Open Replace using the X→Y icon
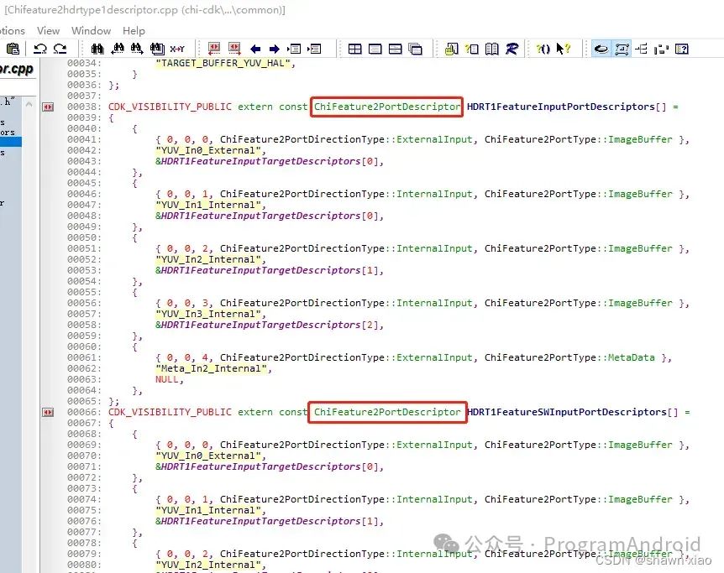724x573 pixels. [x=177, y=49]
